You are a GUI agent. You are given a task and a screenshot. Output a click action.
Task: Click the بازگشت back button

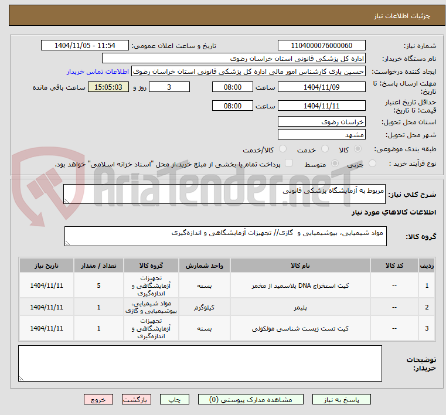pyautogui.click(x=136, y=399)
